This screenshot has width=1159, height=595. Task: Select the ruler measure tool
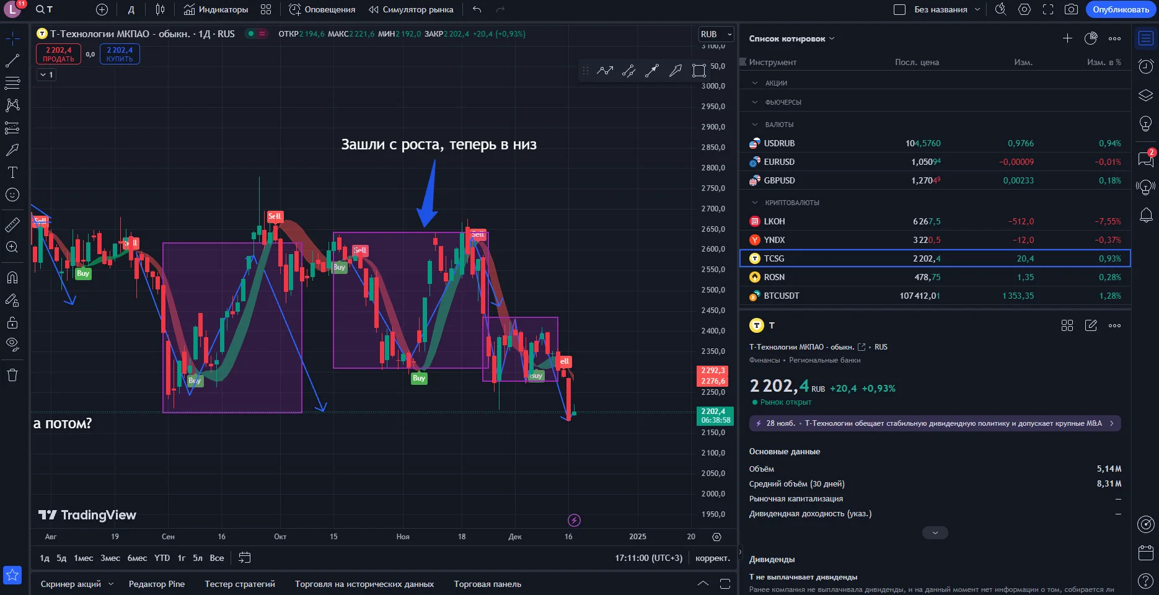coord(12,224)
